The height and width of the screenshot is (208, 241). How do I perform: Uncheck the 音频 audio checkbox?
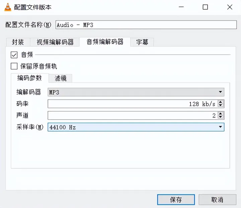[14, 55]
